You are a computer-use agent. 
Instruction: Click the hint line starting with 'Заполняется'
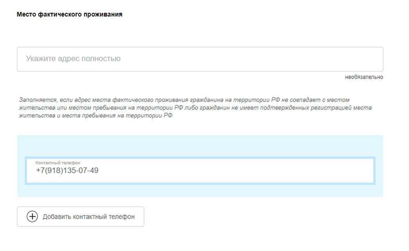click(184, 100)
